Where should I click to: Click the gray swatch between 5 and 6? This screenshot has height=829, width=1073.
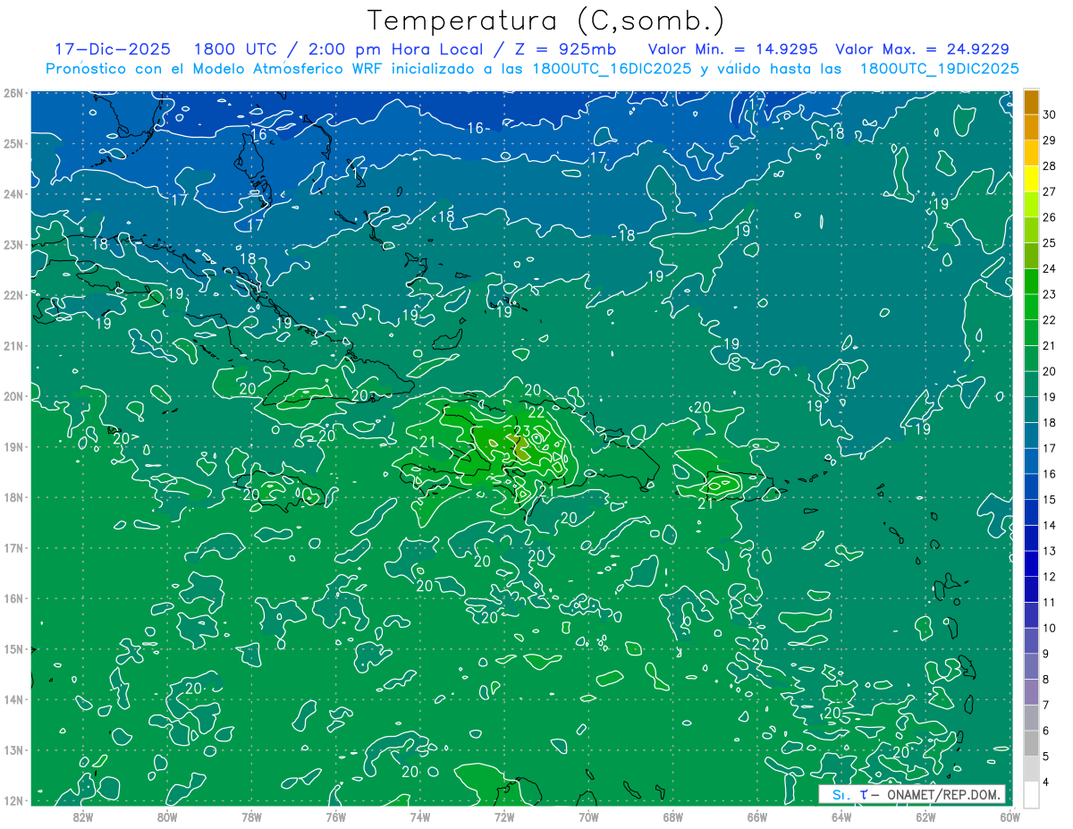(x=1031, y=744)
